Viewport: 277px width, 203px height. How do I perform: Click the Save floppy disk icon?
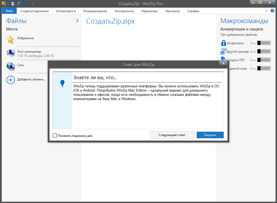coord(12,3)
